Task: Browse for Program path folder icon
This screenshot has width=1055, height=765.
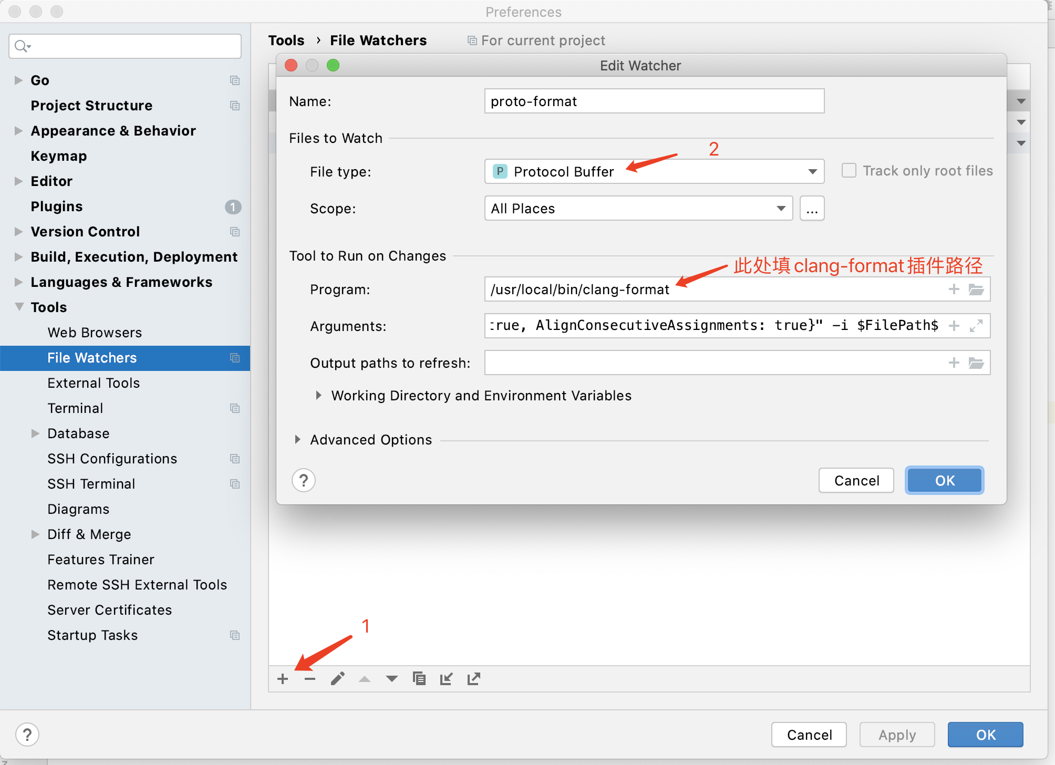Action: (976, 289)
